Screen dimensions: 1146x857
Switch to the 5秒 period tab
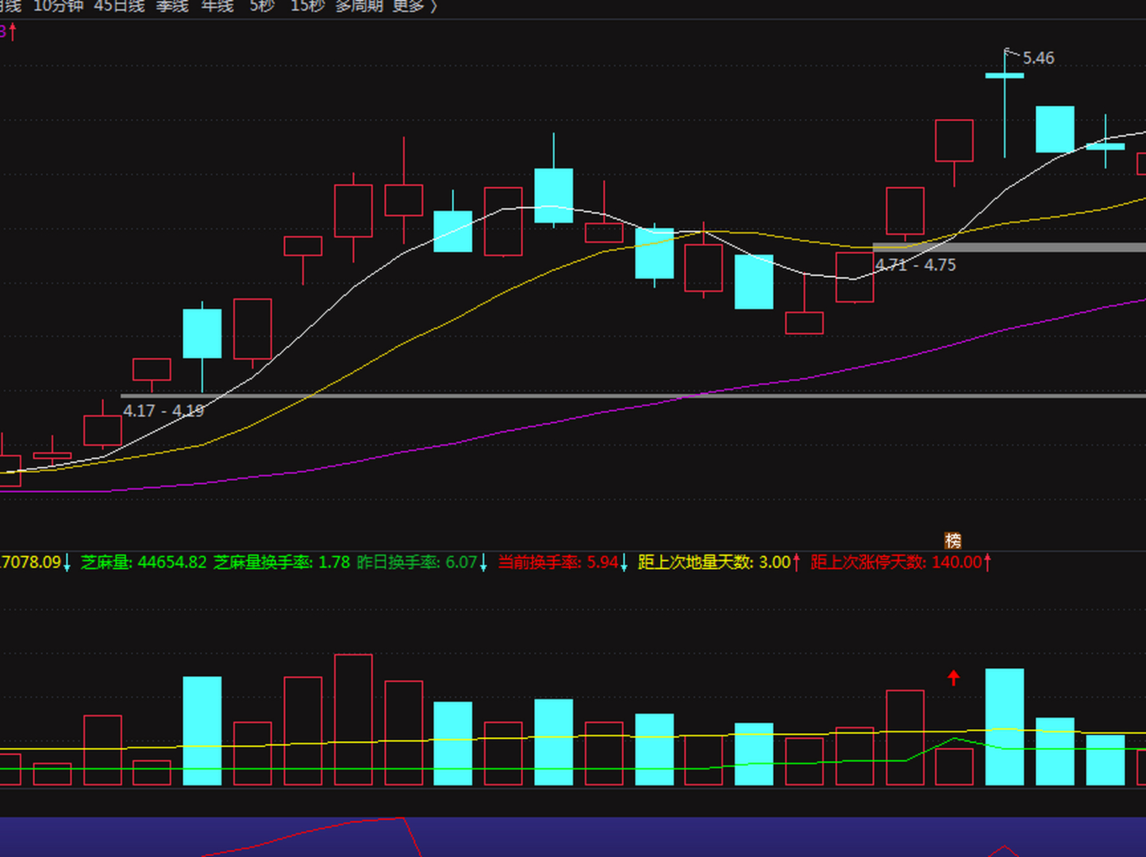coord(262,7)
